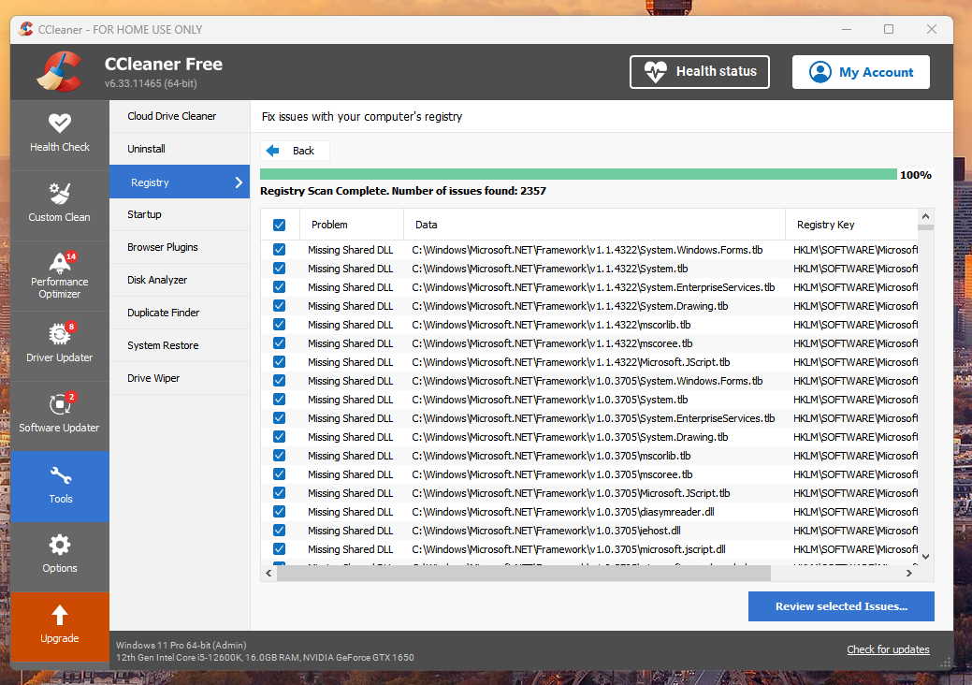Viewport: 972px width, 685px height.
Task: Sort by the Data column header
Action: tap(594, 225)
